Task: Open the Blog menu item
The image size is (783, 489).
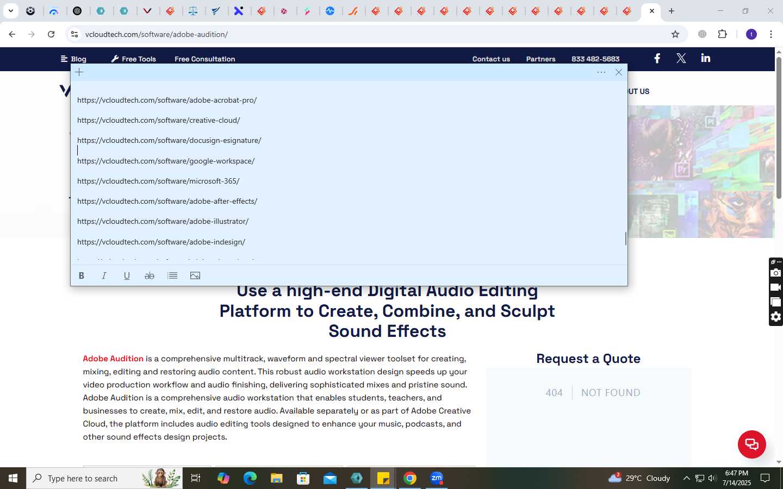Action: 73,59
